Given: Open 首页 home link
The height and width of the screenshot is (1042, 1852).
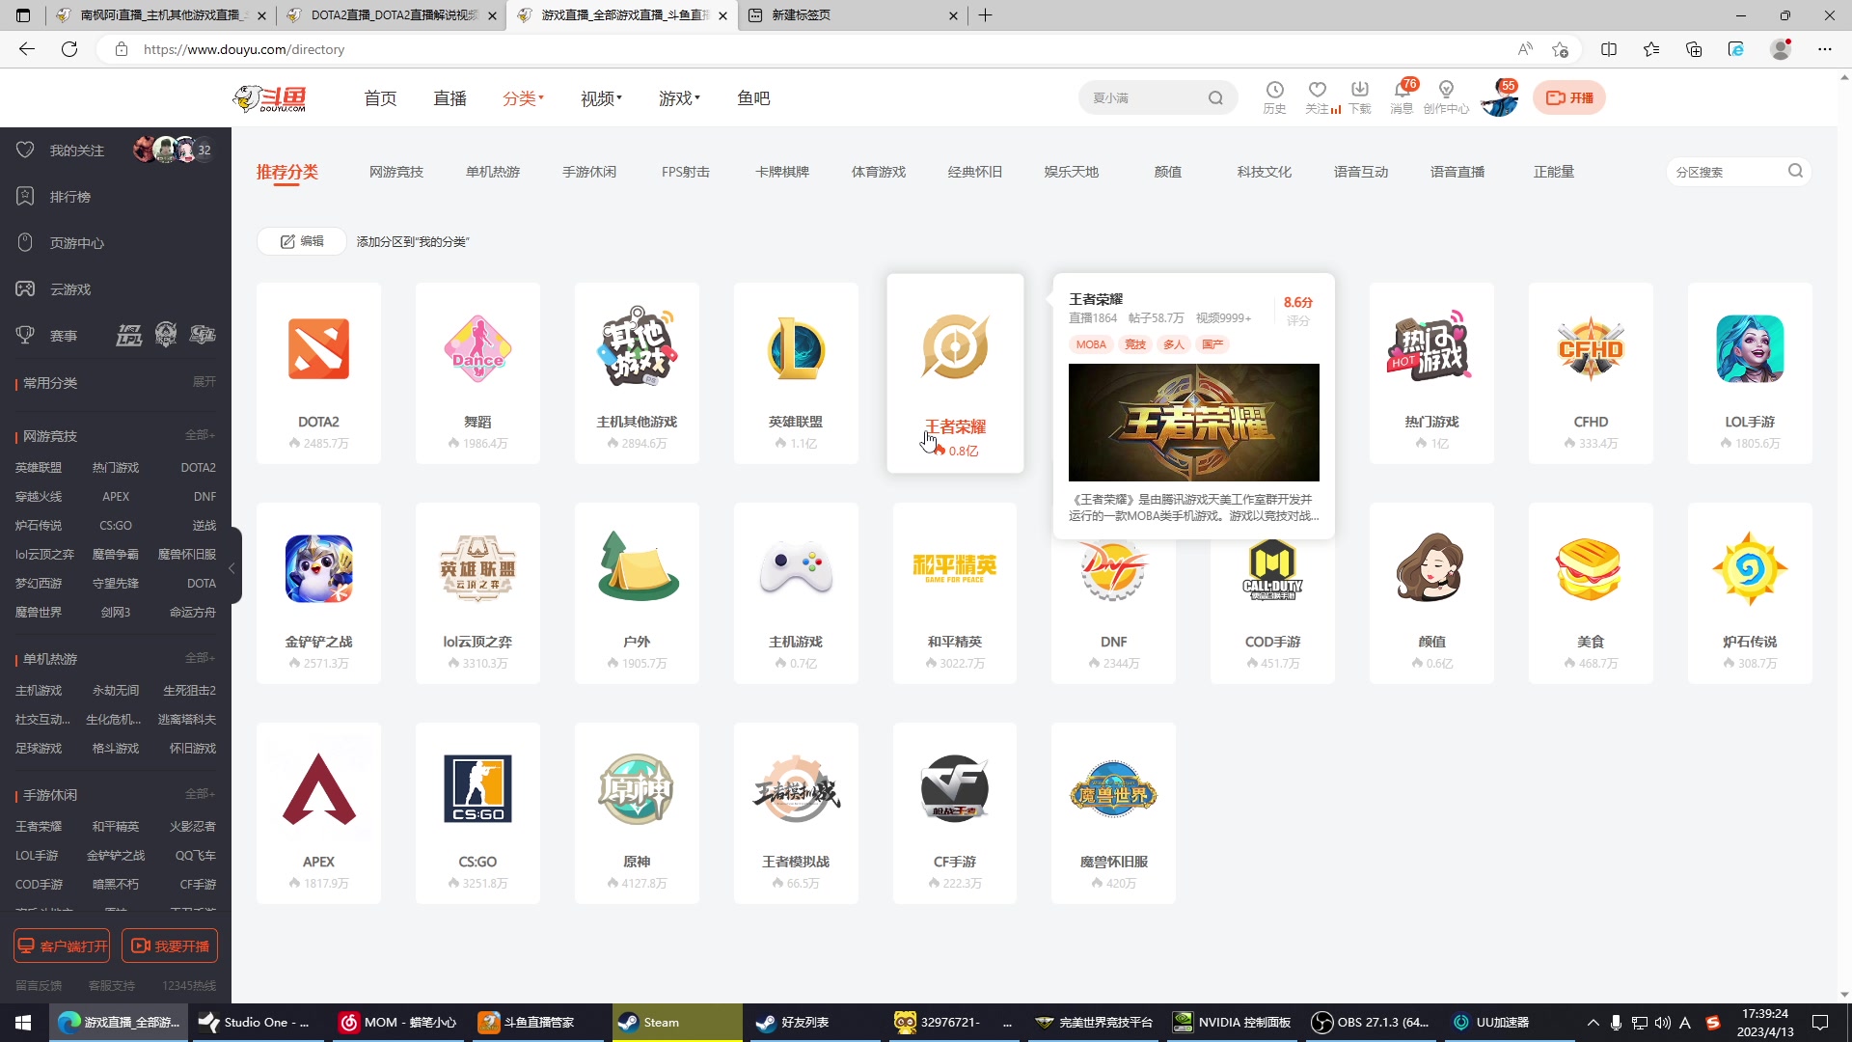Looking at the screenshot, I should coord(380,98).
